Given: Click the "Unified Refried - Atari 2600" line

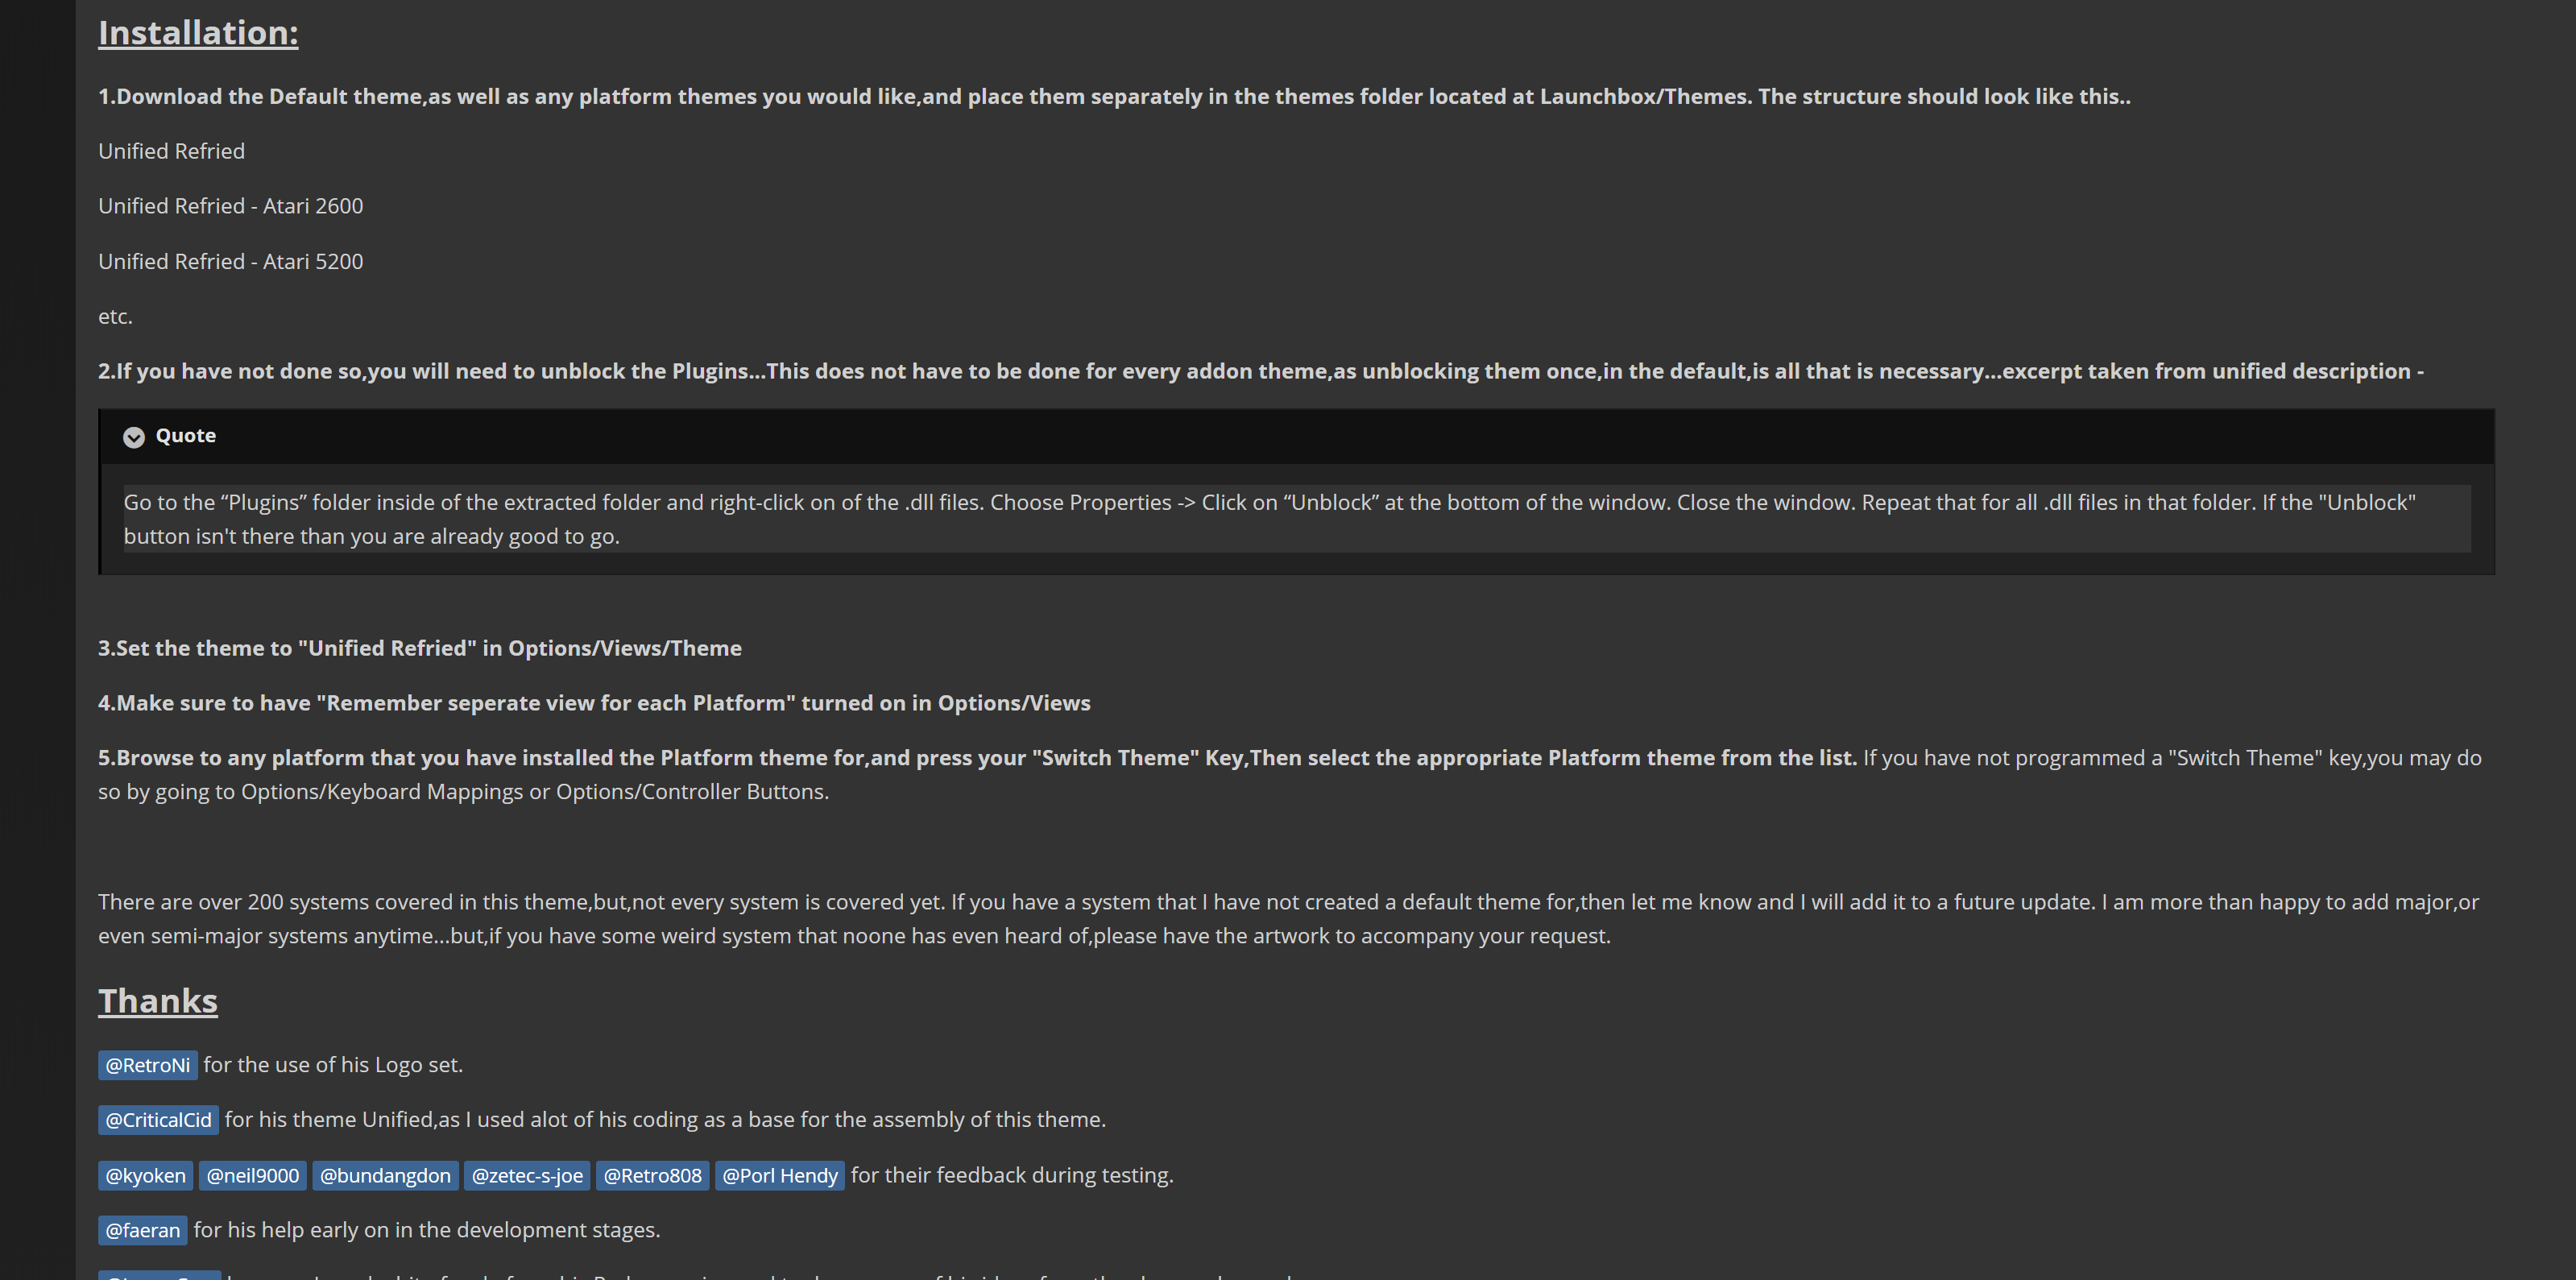Looking at the screenshot, I should click(231, 206).
